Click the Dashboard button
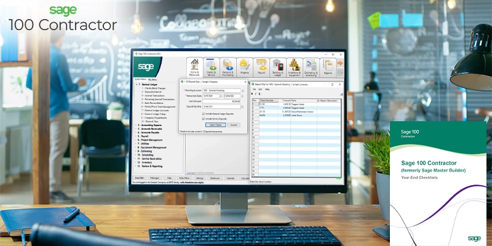The image size is (492, 246). (x=215, y=178)
